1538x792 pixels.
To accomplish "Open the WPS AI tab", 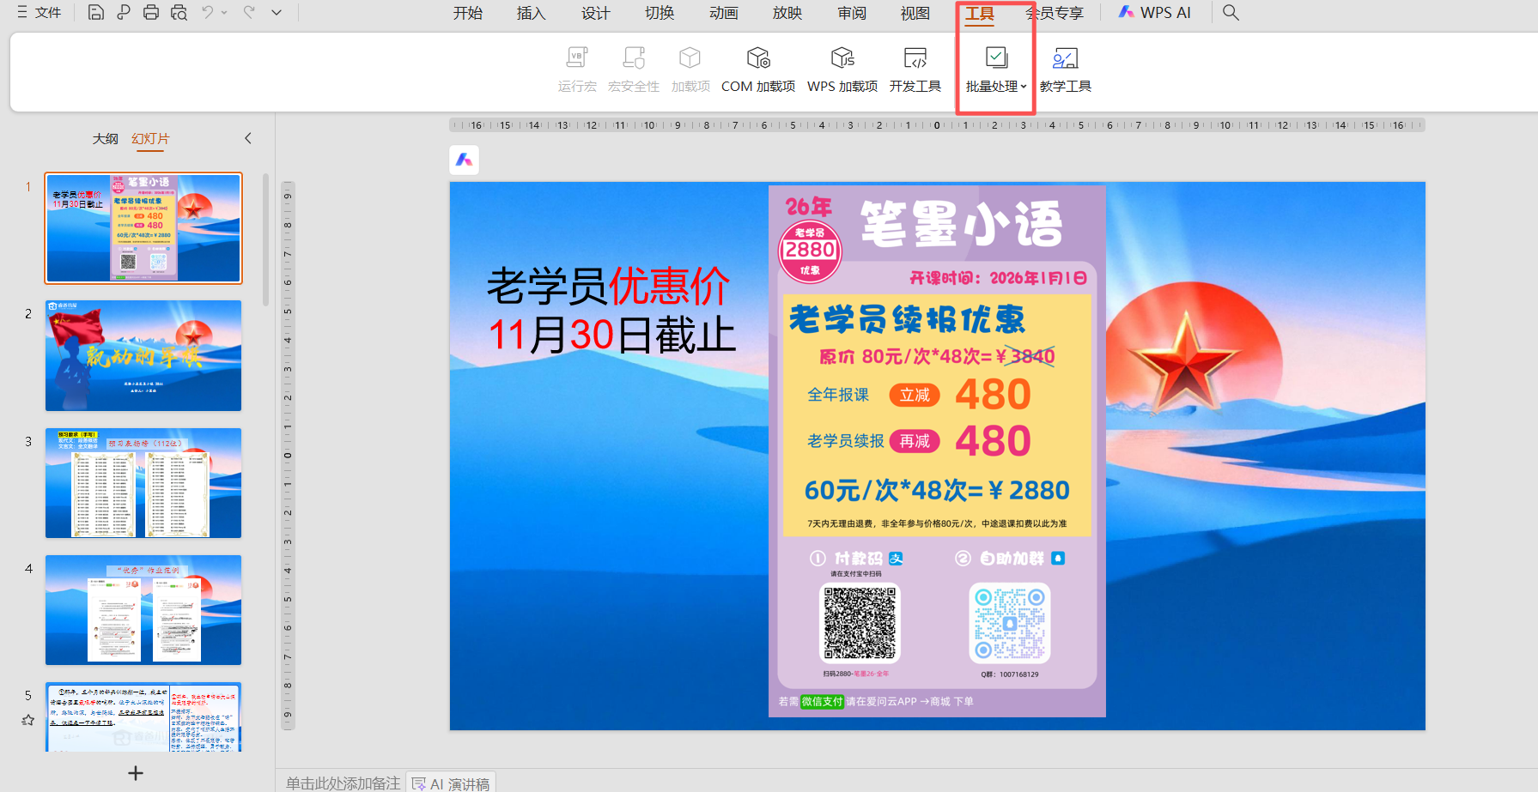I will coord(1155,13).
